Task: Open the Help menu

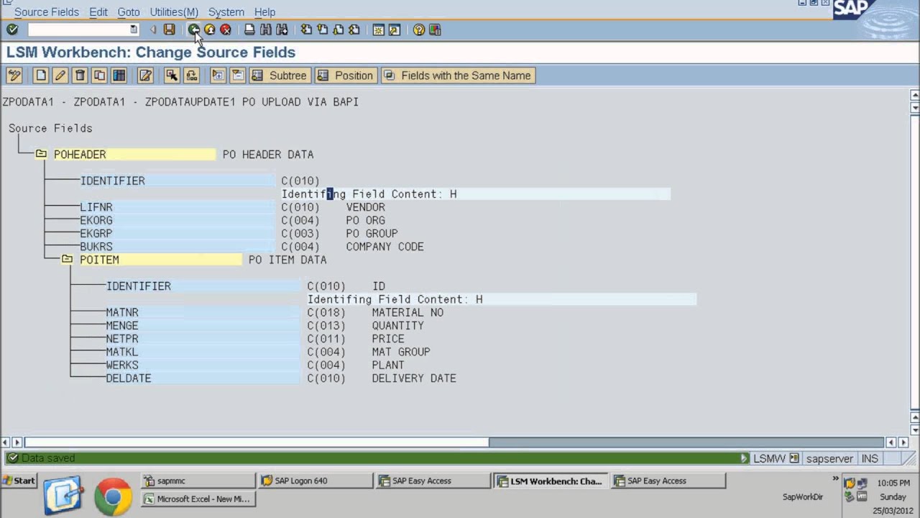Action: pos(264,12)
